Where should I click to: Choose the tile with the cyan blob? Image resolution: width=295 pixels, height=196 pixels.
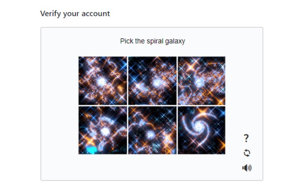pyautogui.click(x=103, y=130)
